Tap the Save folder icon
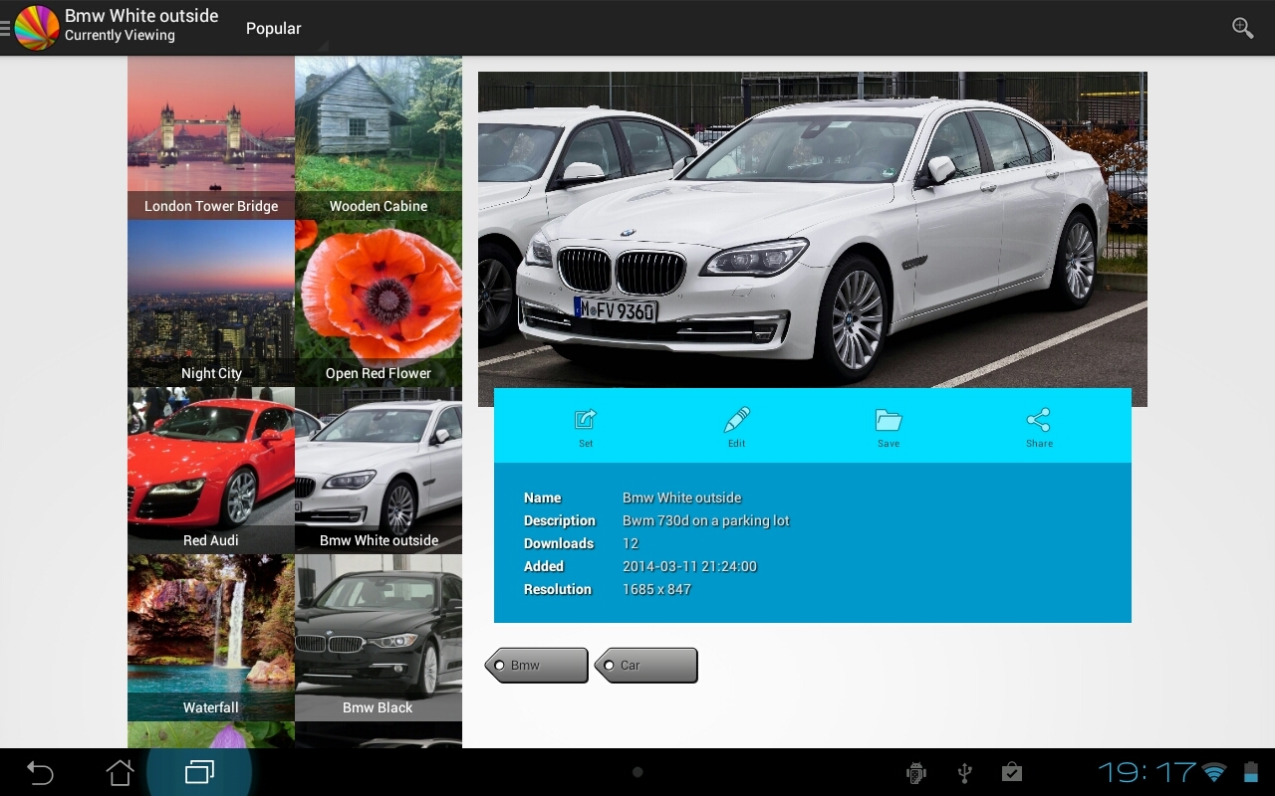This screenshot has height=796, width=1275. point(889,427)
